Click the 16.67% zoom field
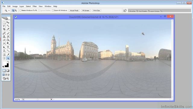 coord(17,100)
